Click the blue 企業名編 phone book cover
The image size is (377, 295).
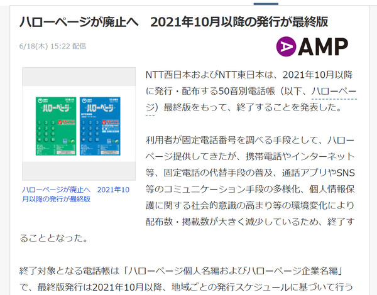100,126
